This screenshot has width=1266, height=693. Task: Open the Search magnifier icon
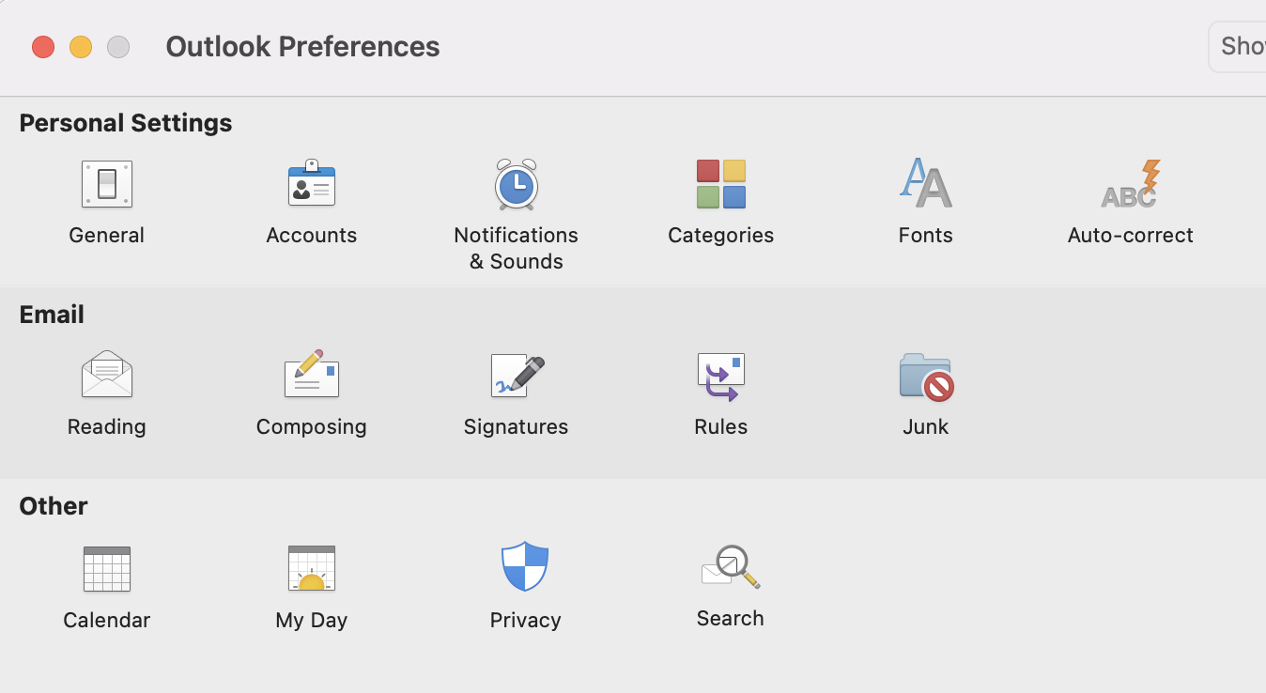click(x=730, y=567)
